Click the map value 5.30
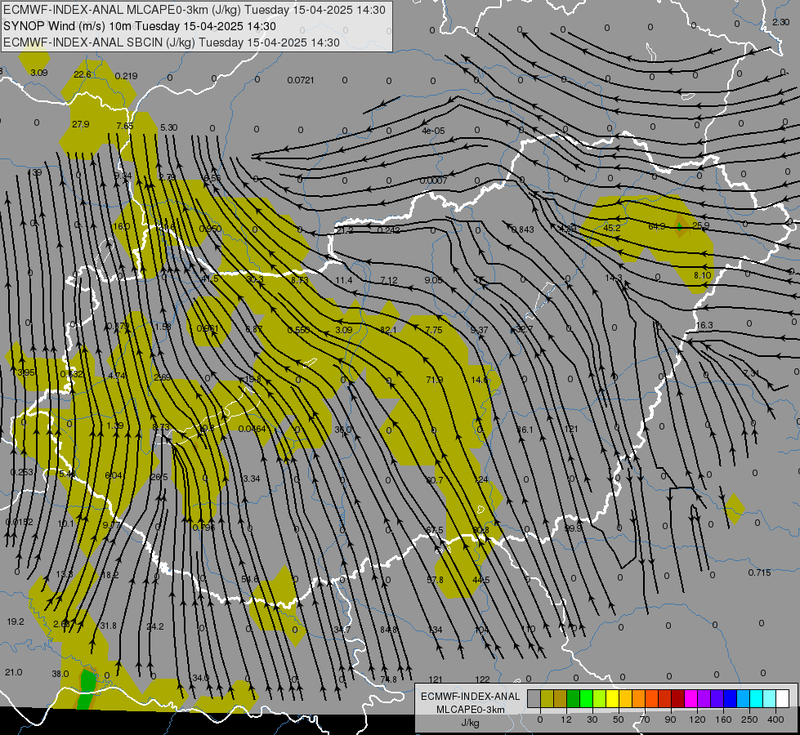800x735 pixels. point(169,127)
